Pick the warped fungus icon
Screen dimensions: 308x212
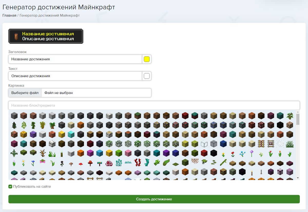click(x=99, y=163)
